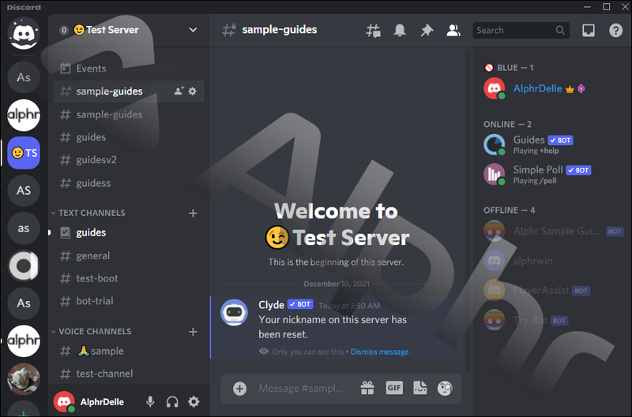The width and height of the screenshot is (632, 417).
Task: Open the sticker picker icon
Action: [x=420, y=388]
